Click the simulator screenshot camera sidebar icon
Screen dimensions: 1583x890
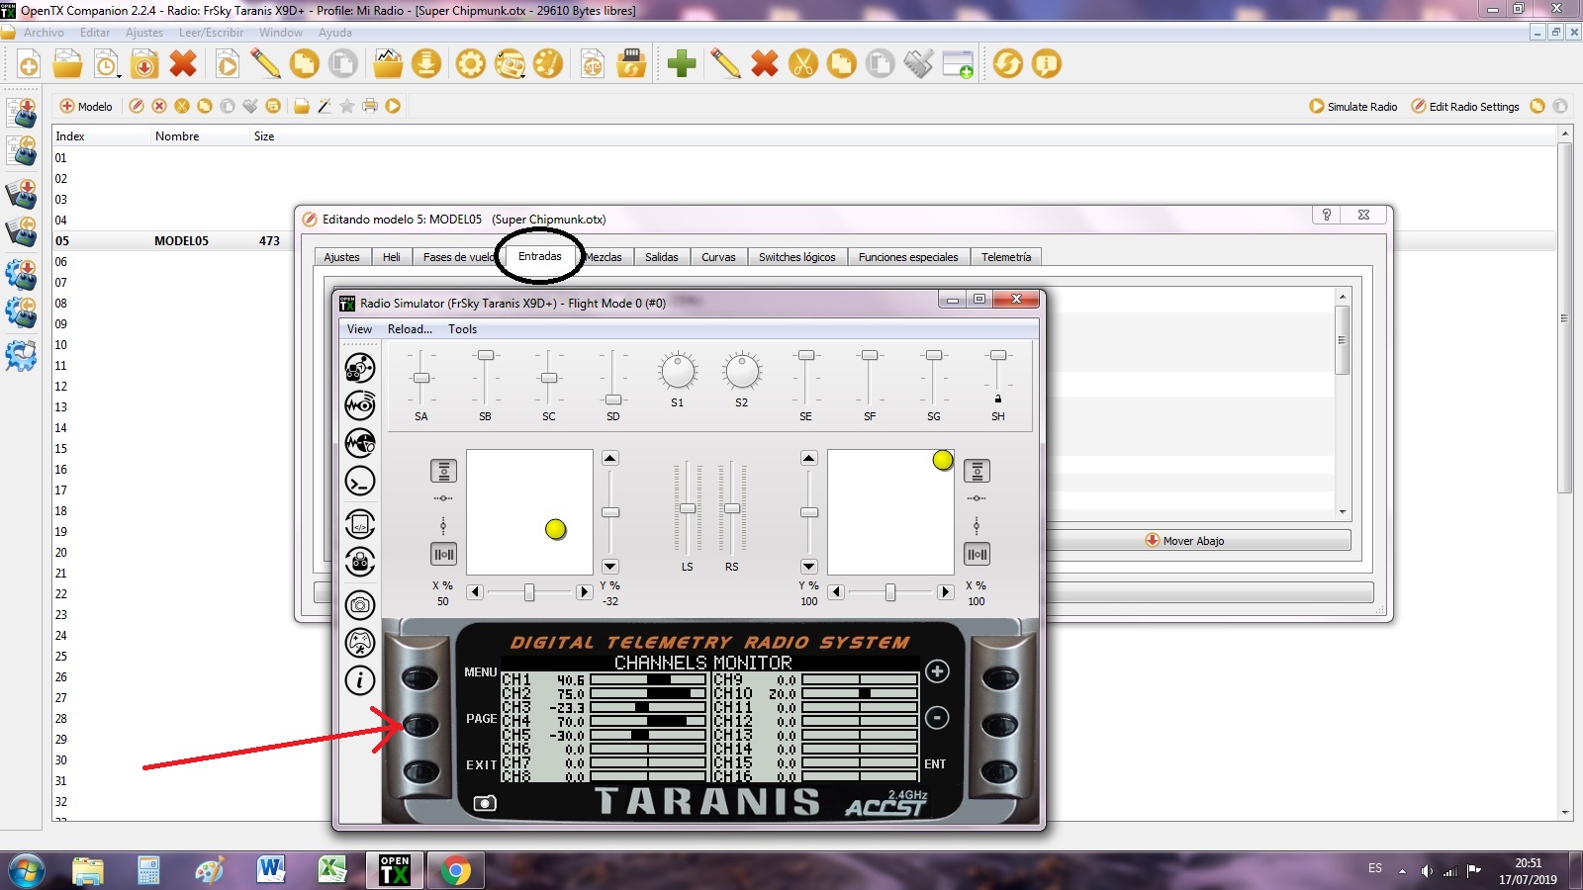tap(360, 604)
